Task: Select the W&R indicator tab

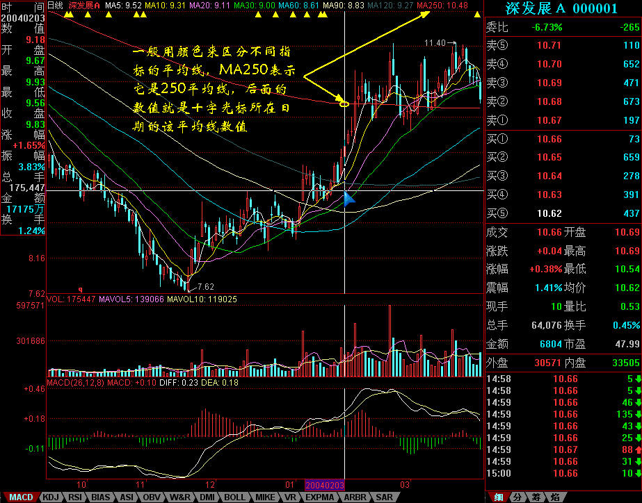Action: point(180,497)
